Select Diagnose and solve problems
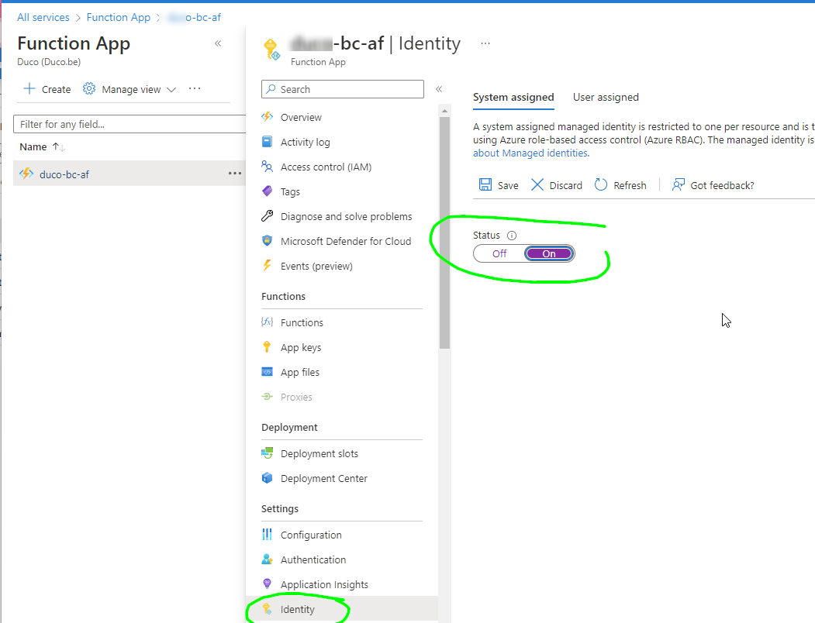Viewport: 815px width, 623px height. 346,217
